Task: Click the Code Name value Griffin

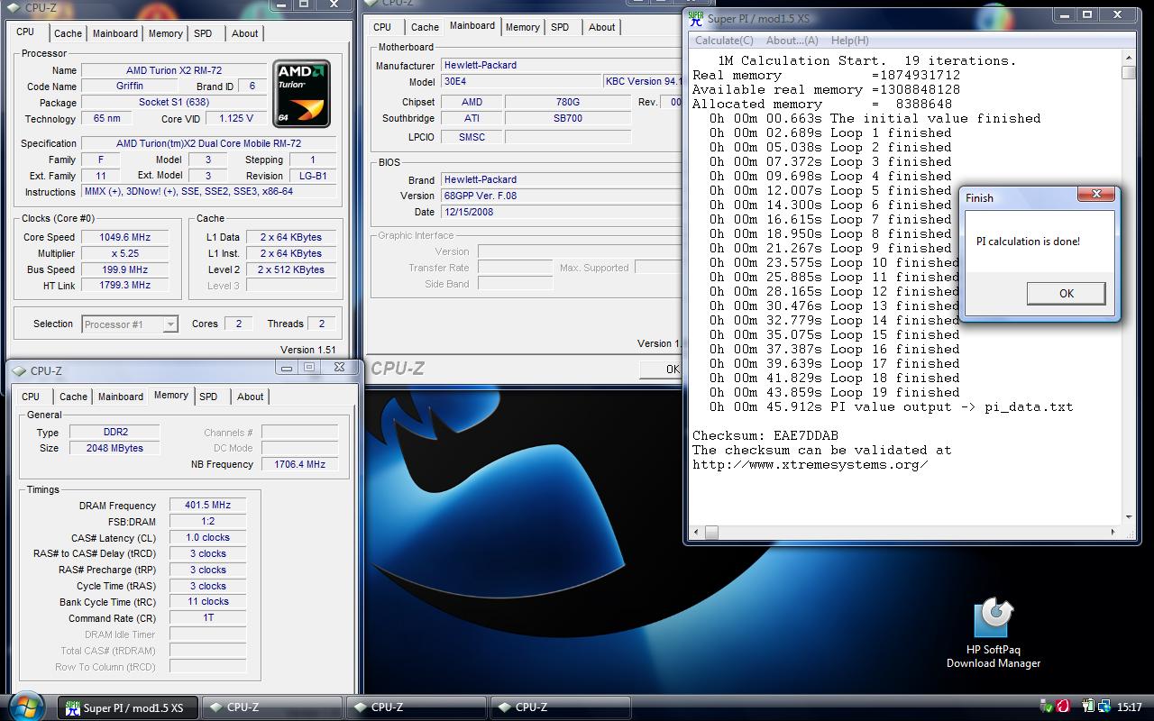Action: (130, 87)
